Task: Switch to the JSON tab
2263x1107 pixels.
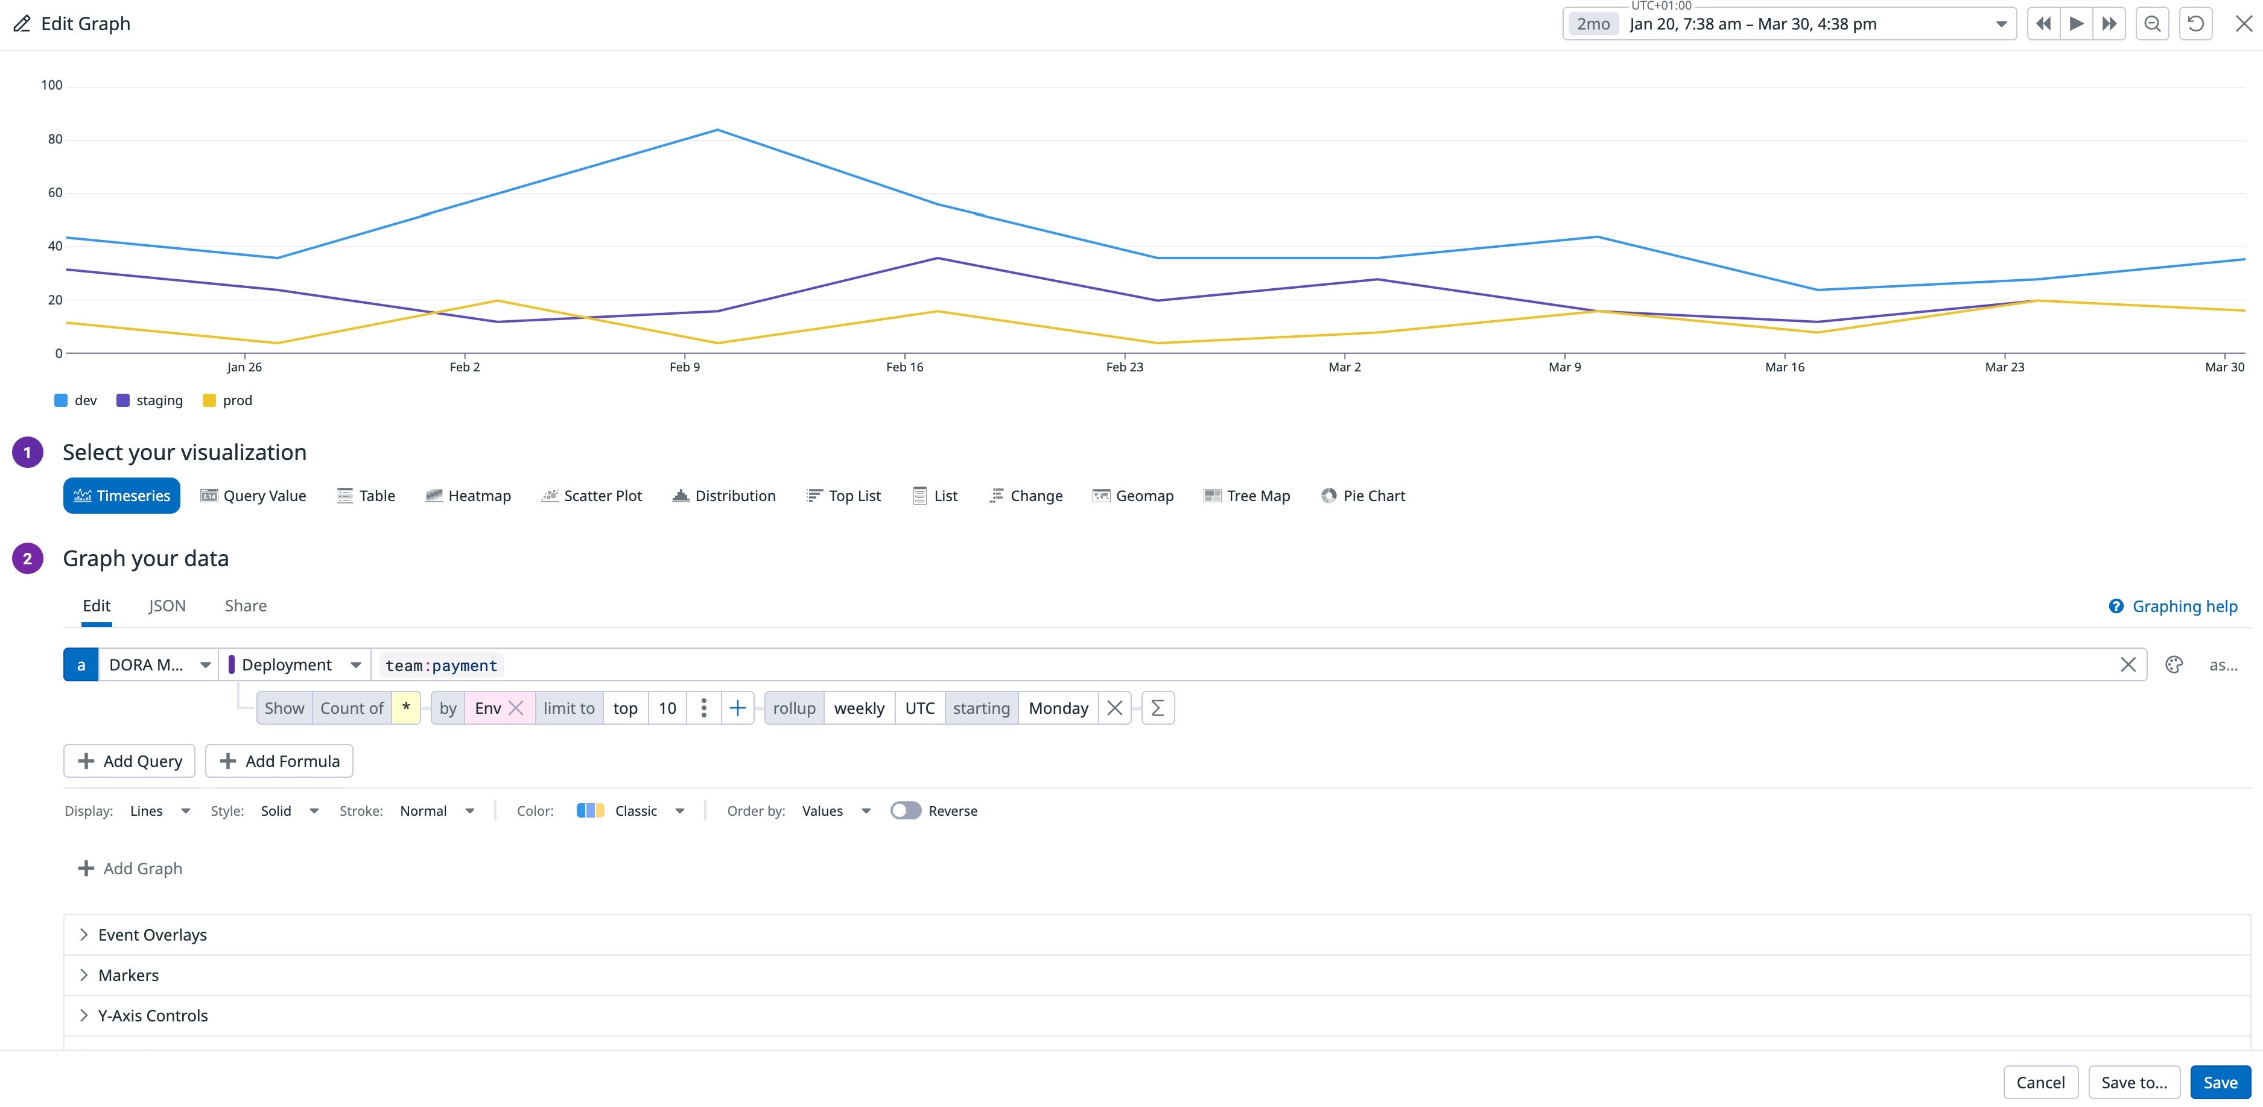Action: (166, 606)
